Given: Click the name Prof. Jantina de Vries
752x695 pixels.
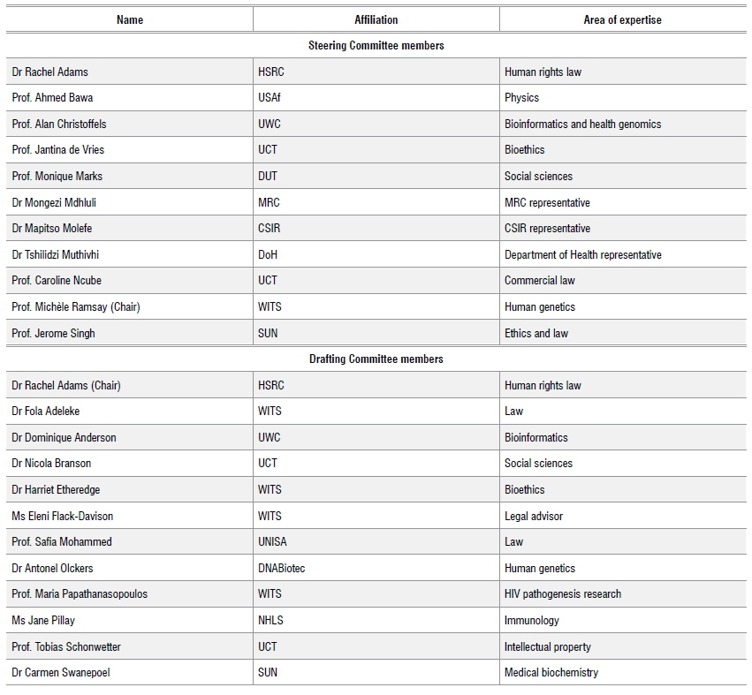Looking at the screenshot, I should (57, 150).
